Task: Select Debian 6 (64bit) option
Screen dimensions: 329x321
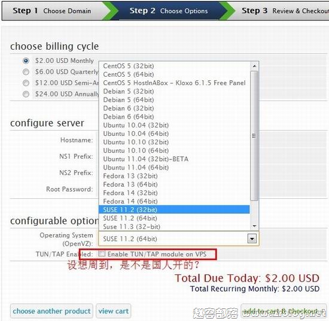Action: coord(174,117)
